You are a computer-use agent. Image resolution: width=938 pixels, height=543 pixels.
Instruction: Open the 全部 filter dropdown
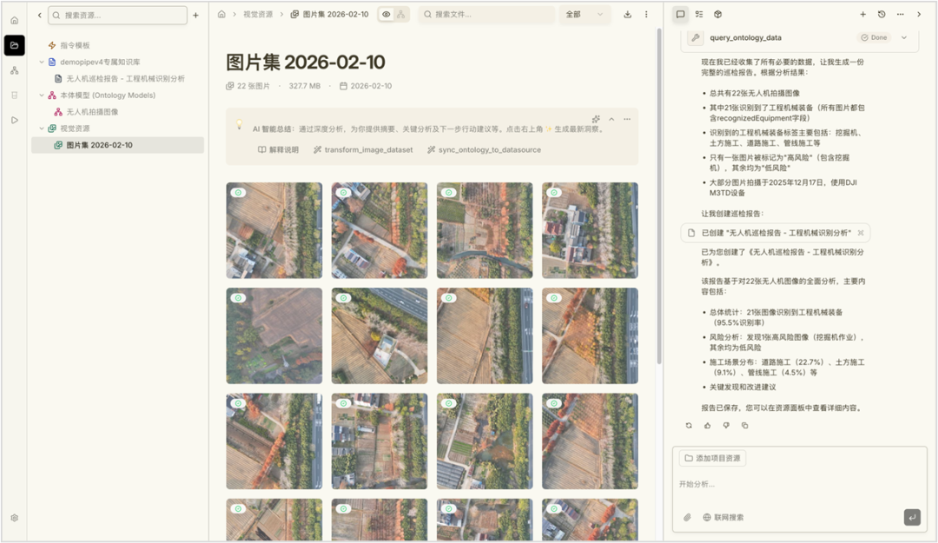[x=585, y=15]
